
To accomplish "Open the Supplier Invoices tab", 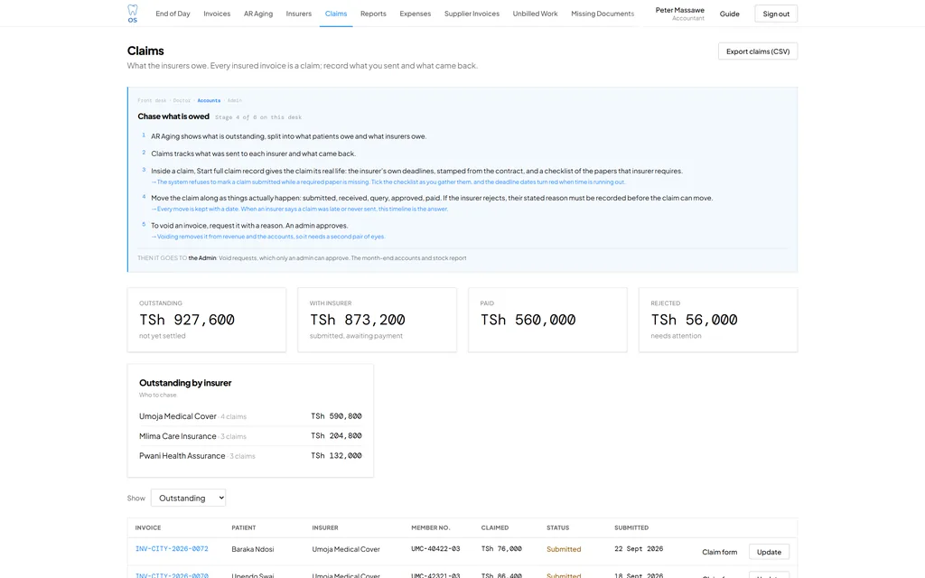I will (x=472, y=14).
